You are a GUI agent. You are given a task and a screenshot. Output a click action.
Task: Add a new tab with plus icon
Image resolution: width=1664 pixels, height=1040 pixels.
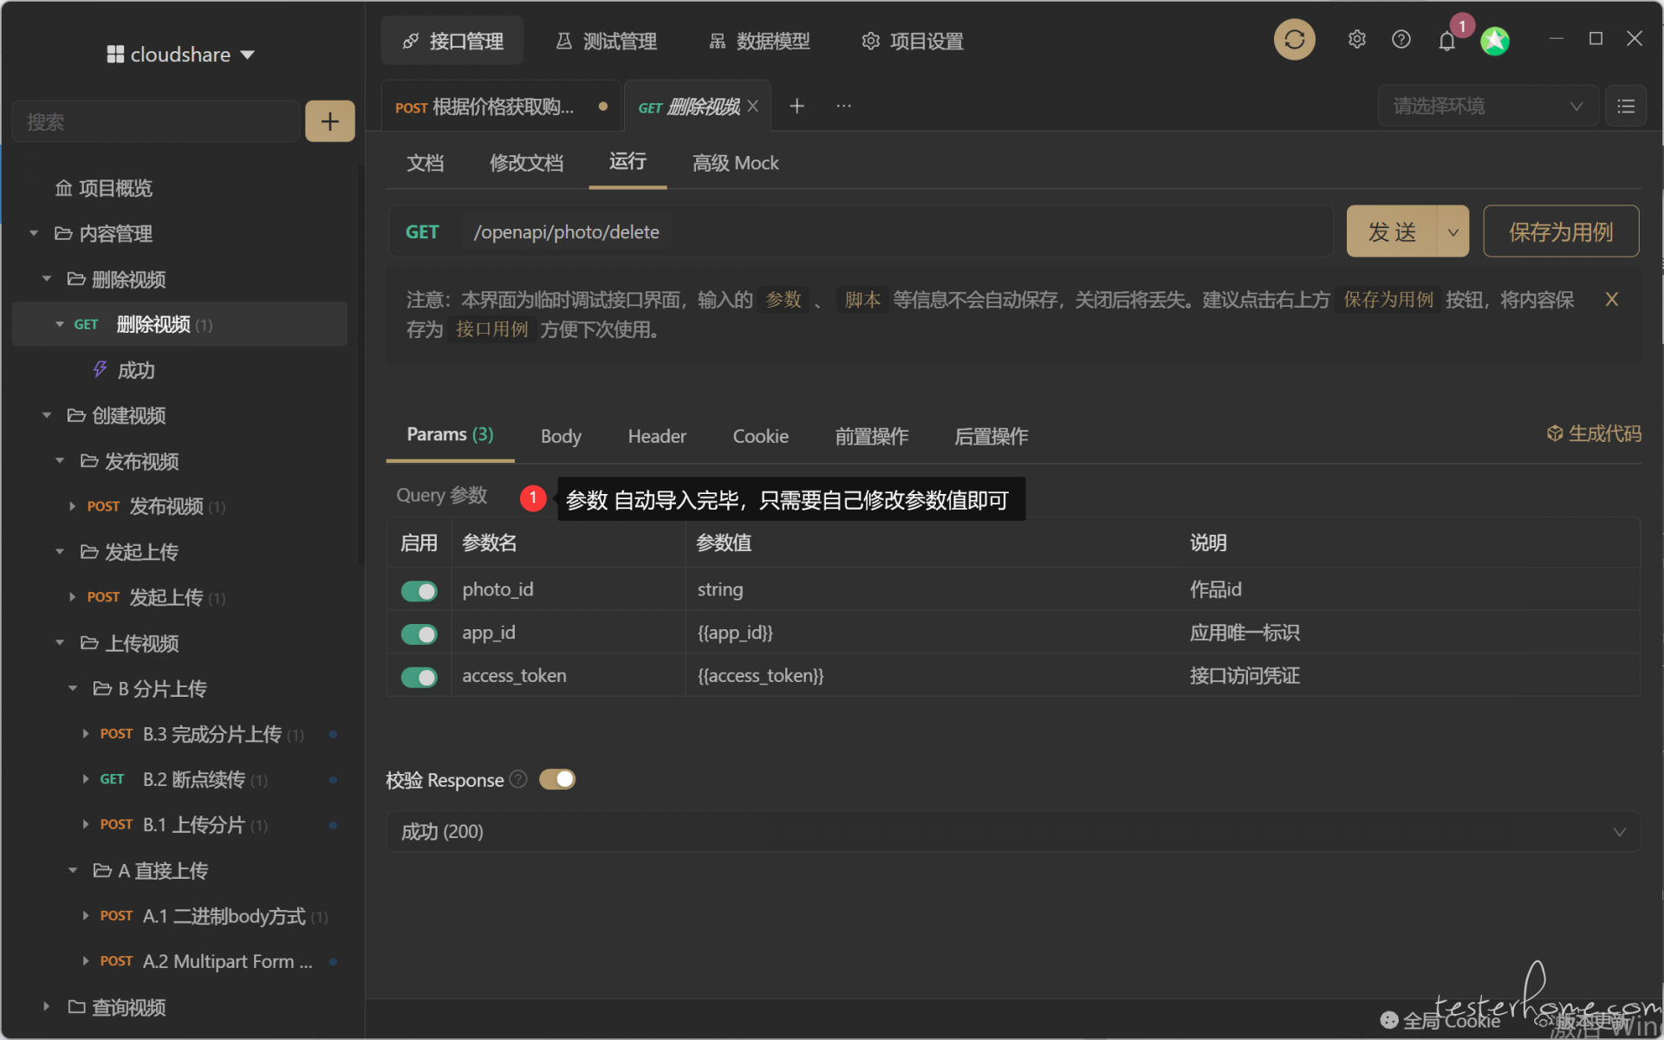pos(796,106)
